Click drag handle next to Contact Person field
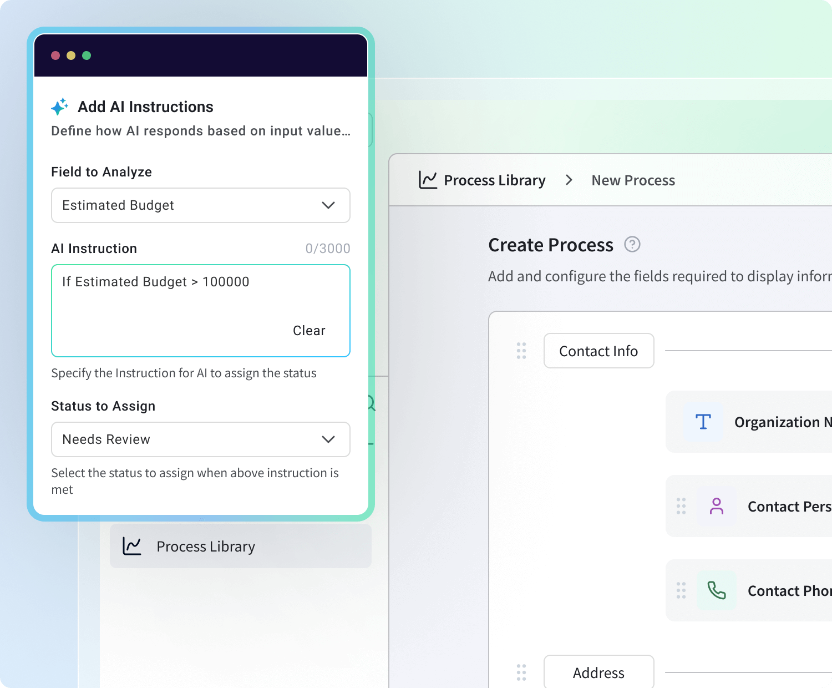 681,506
